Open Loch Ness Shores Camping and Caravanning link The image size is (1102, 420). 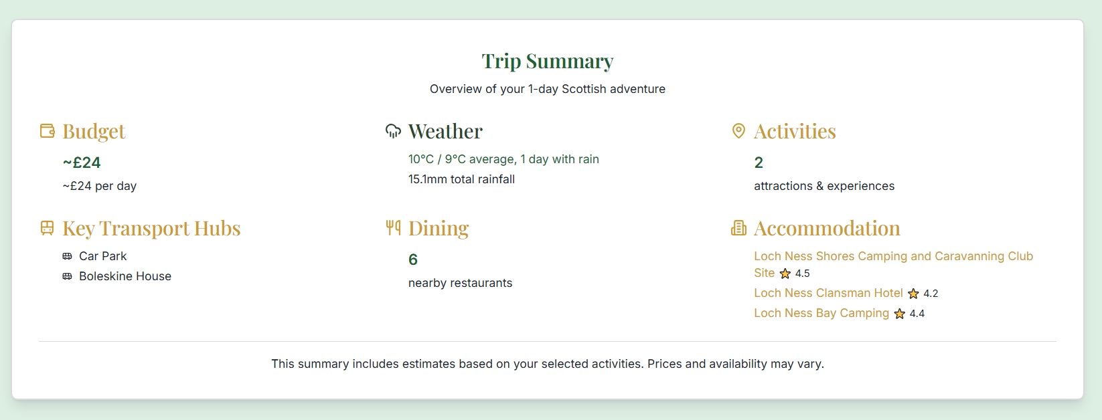pyautogui.click(x=893, y=256)
